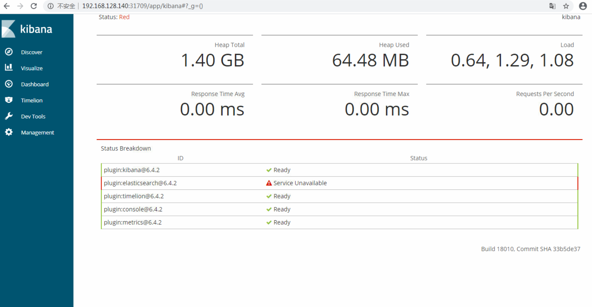Click green check icon for plugin:kibana
This screenshot has width=592, height=307.
coord(269,170)
